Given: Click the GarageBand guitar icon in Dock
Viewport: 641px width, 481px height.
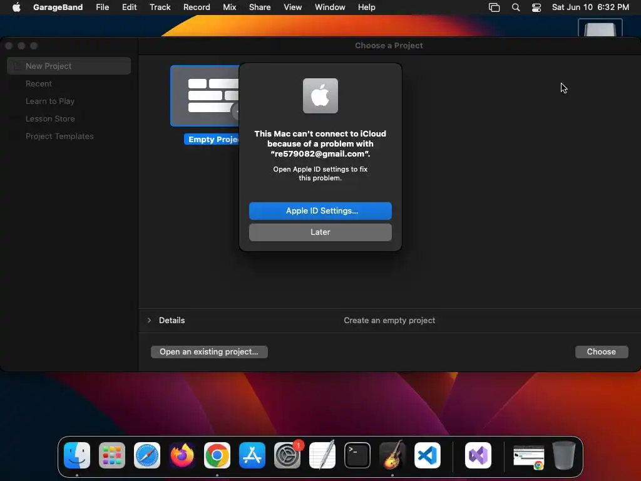Looking at the screenshot, I should (x=392, y=455).
